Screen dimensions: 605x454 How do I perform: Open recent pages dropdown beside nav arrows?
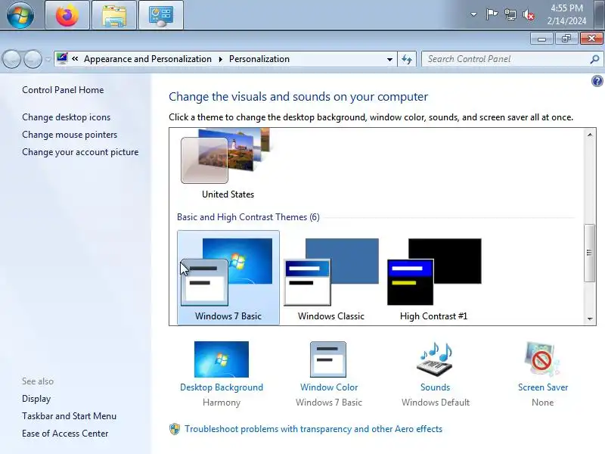pyautogui.click(x=48, y=60)
